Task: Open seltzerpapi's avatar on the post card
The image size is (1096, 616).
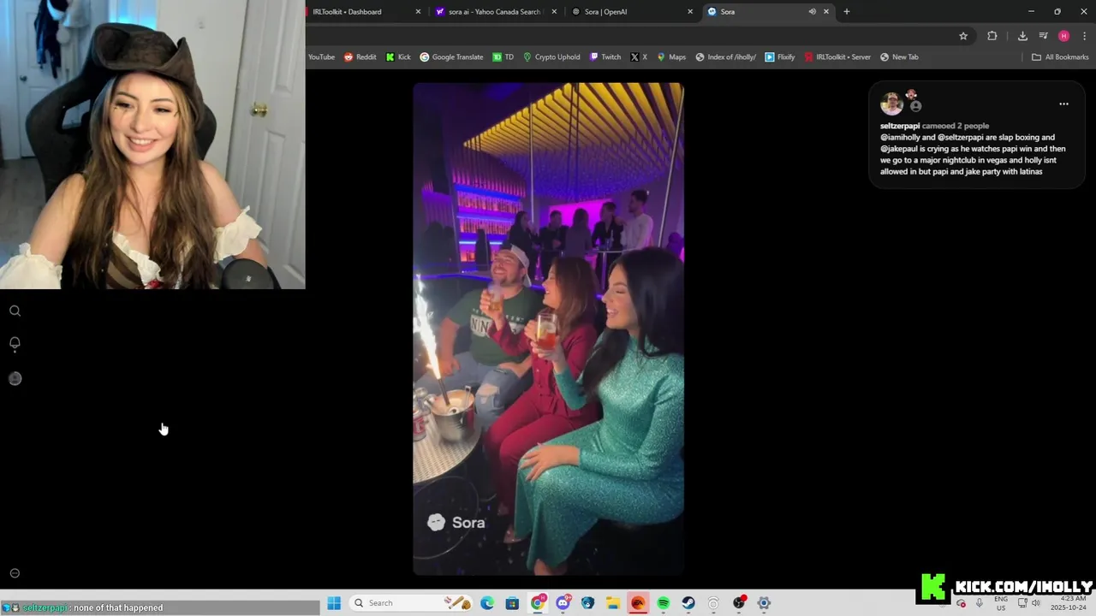Action: (x=891, y=104)
